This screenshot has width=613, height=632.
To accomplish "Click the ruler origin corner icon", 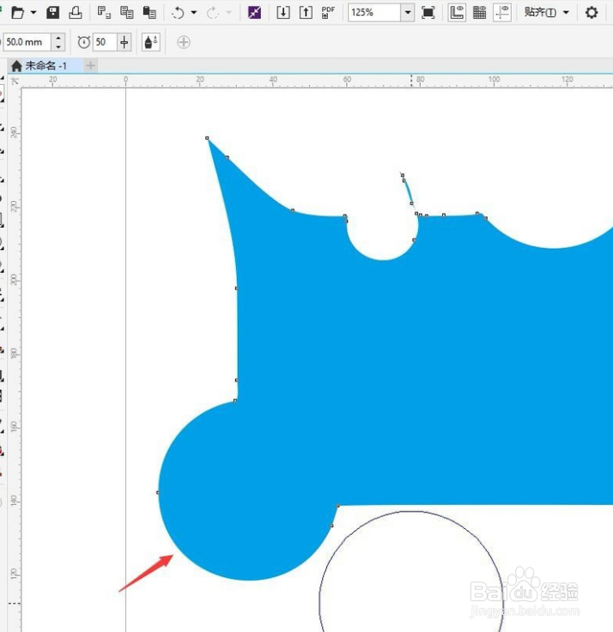I will (x=15, y=81).
